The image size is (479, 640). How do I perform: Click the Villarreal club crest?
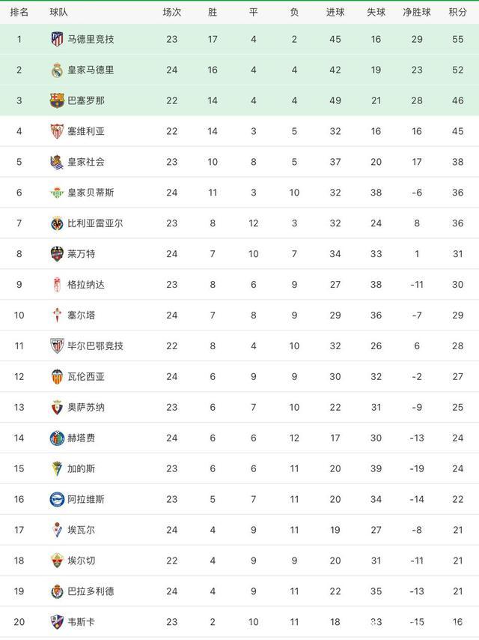[57, 223]
